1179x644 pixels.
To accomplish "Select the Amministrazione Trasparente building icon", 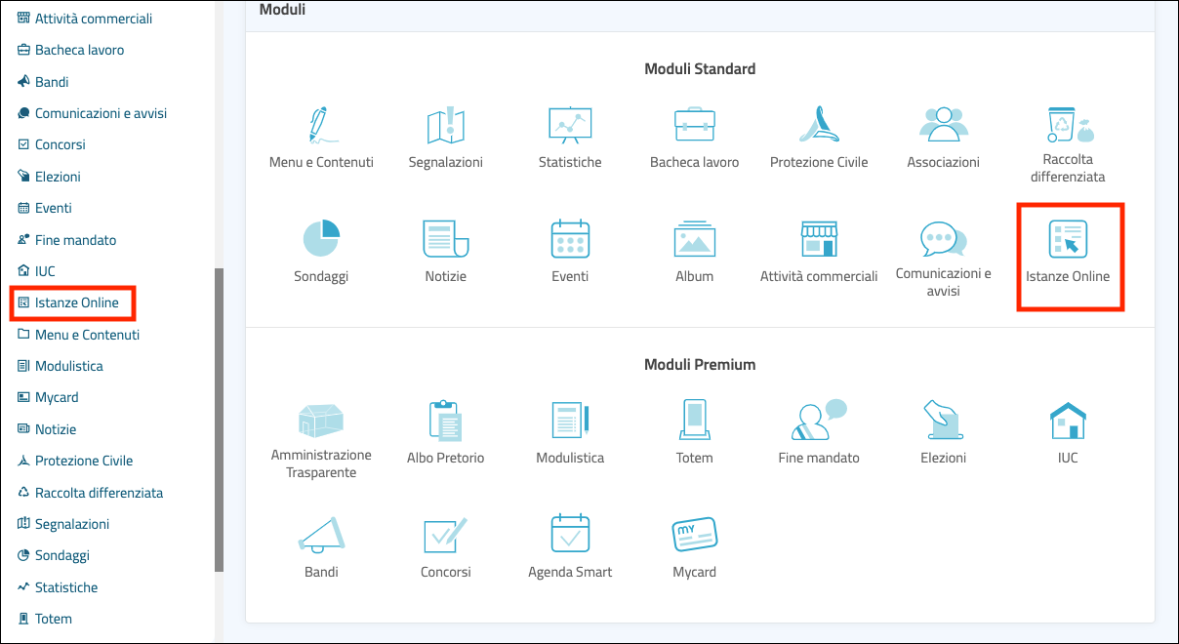I will pyautogui.click(x=321, y=420).
